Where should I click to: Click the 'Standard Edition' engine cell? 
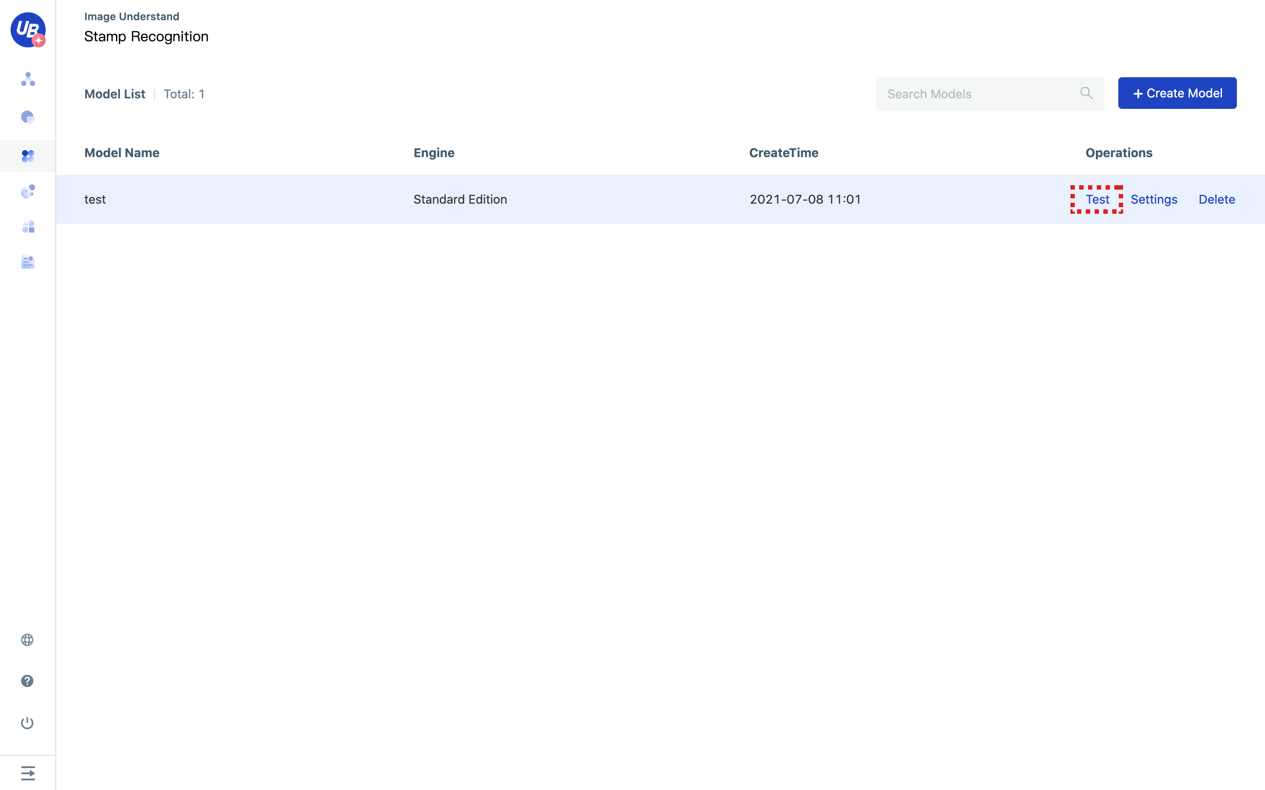click(460, 199)
